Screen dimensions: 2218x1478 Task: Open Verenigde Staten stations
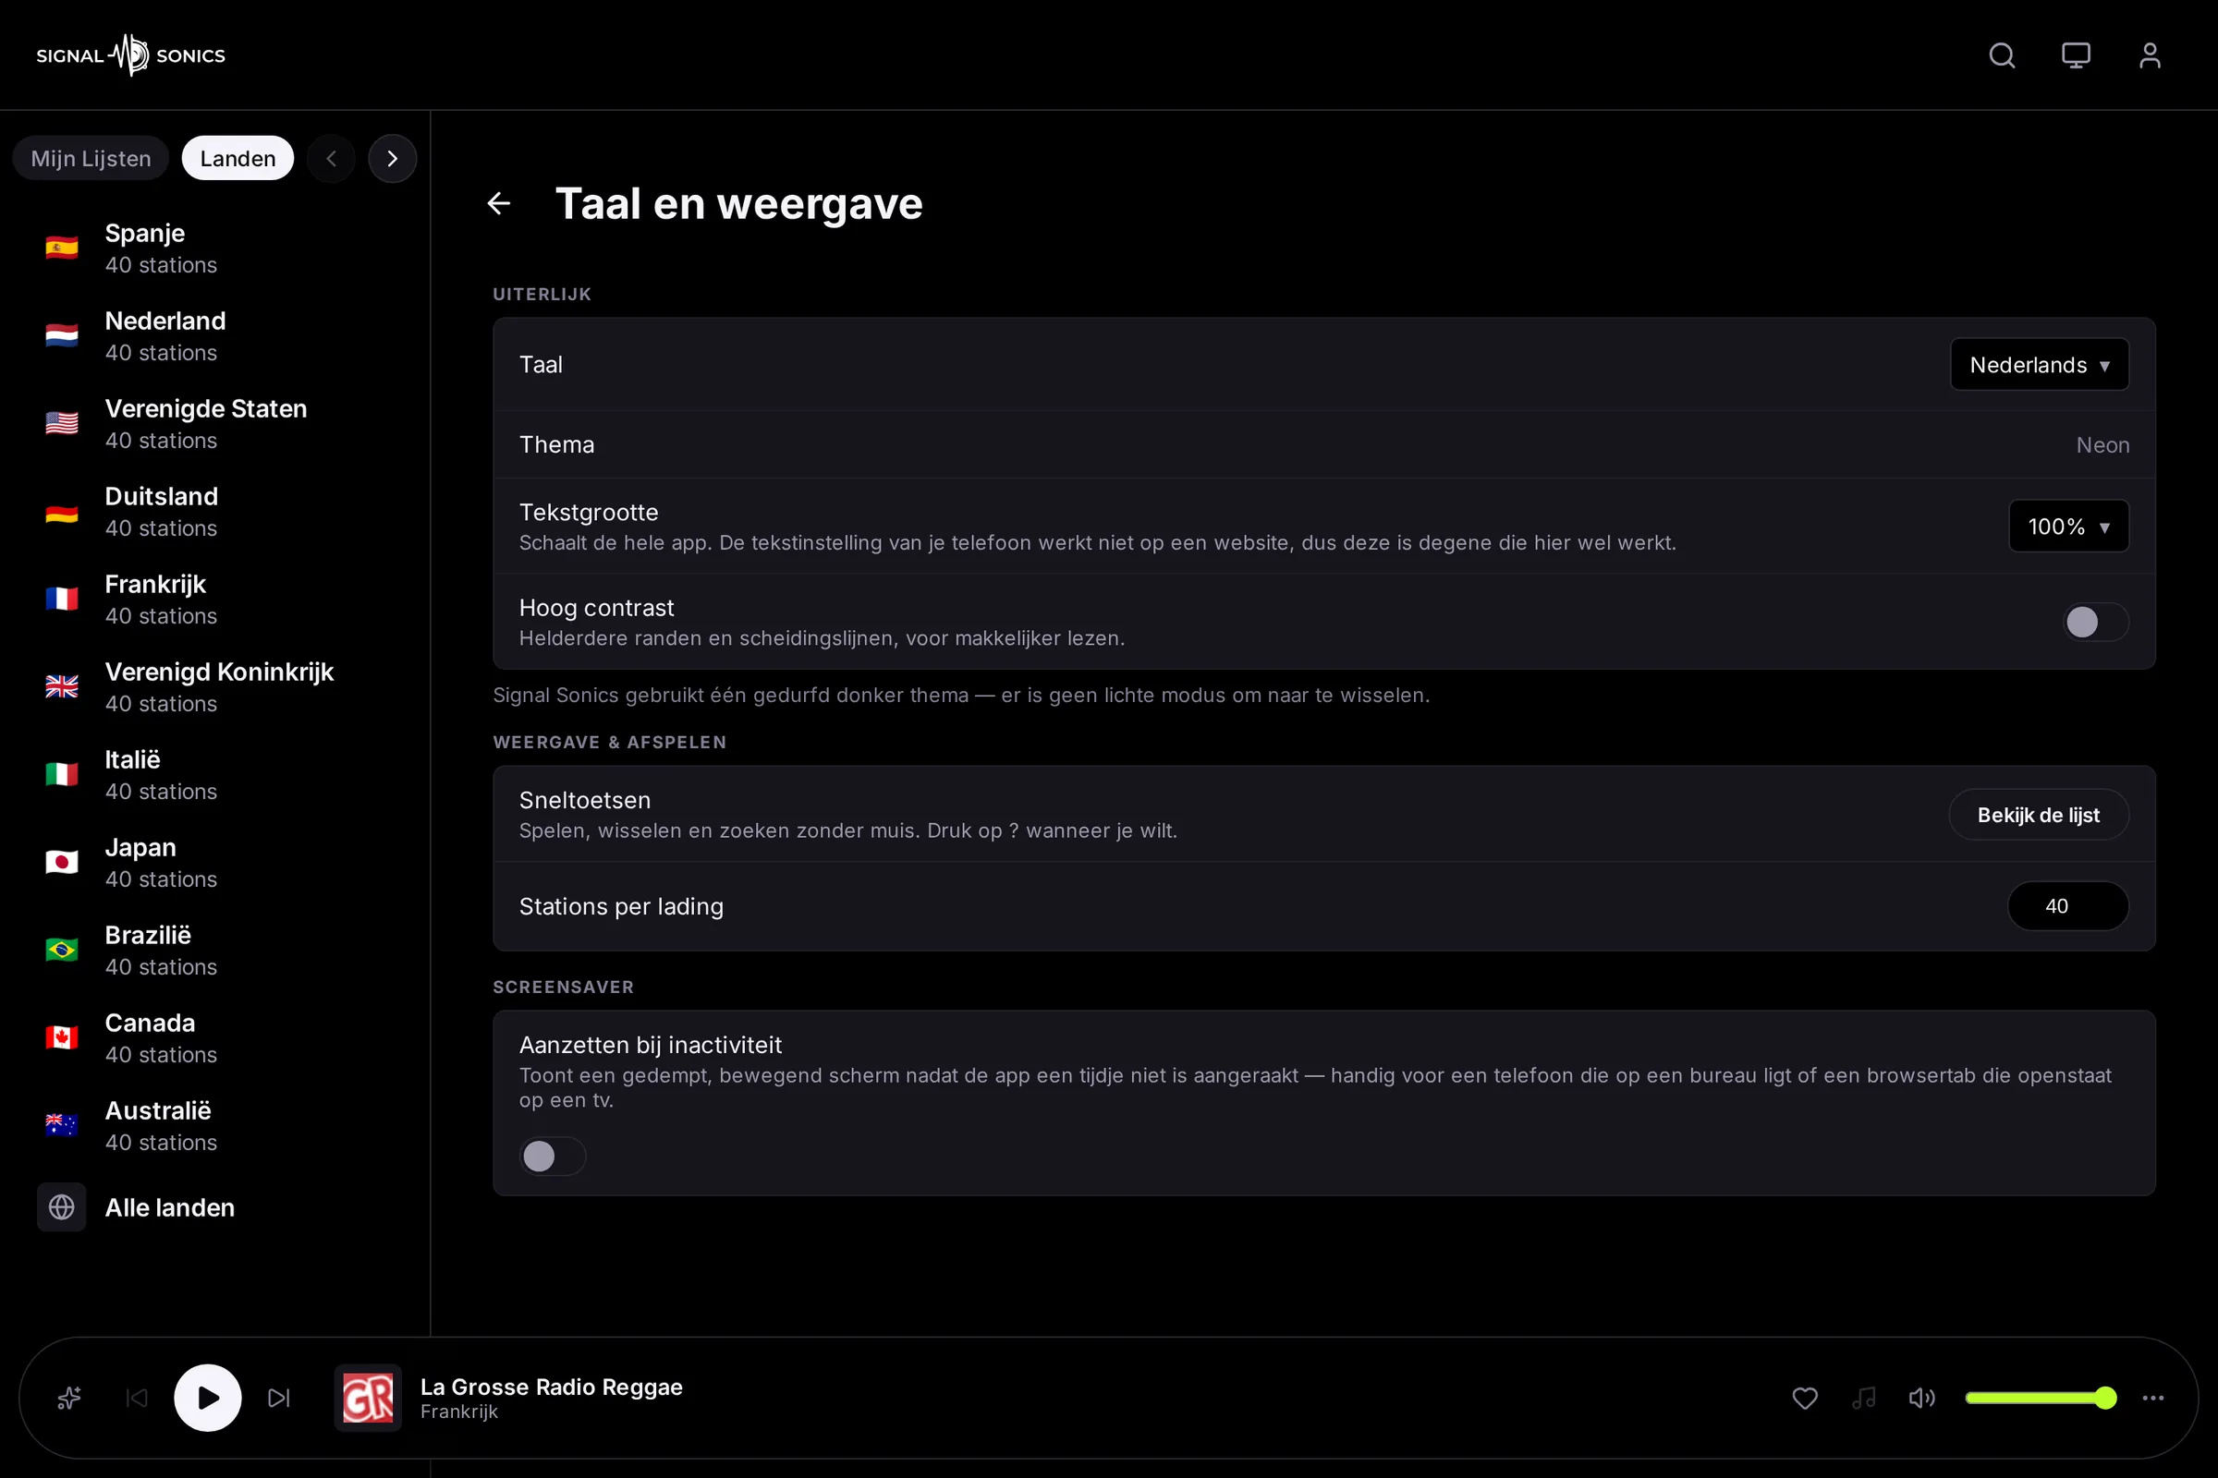[215, 424]
